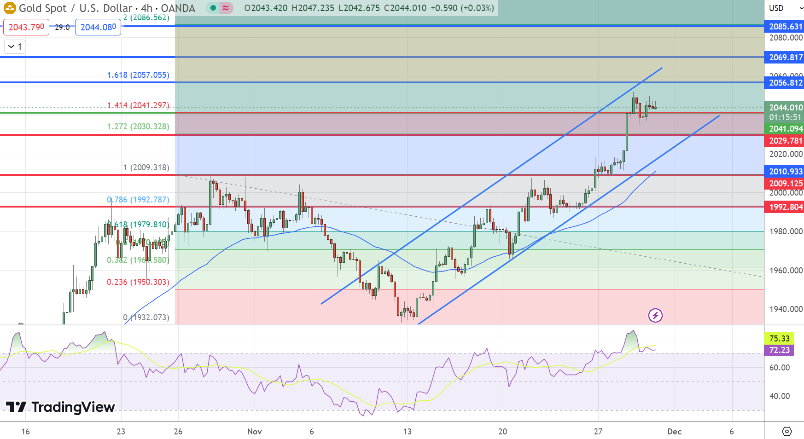Image resolution: width=804 pixels, height=439 pixels.
Task: Select the 2085.631 blue price label
Action: point(785,26)
